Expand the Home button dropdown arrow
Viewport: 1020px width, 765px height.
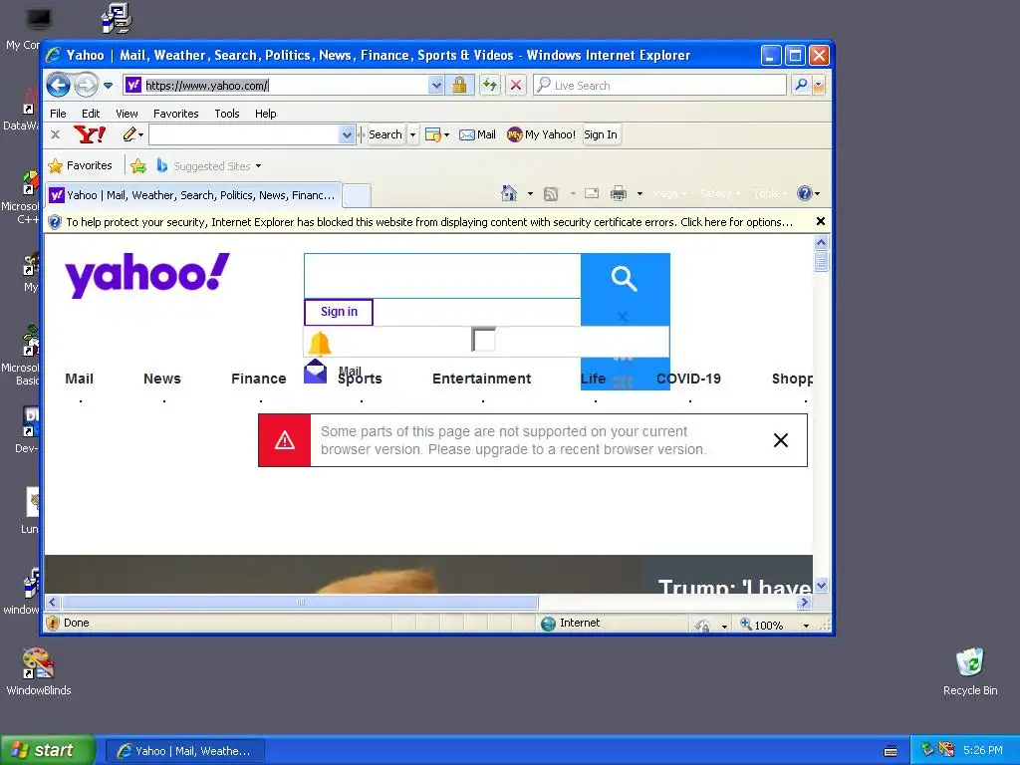pos(530,194)
